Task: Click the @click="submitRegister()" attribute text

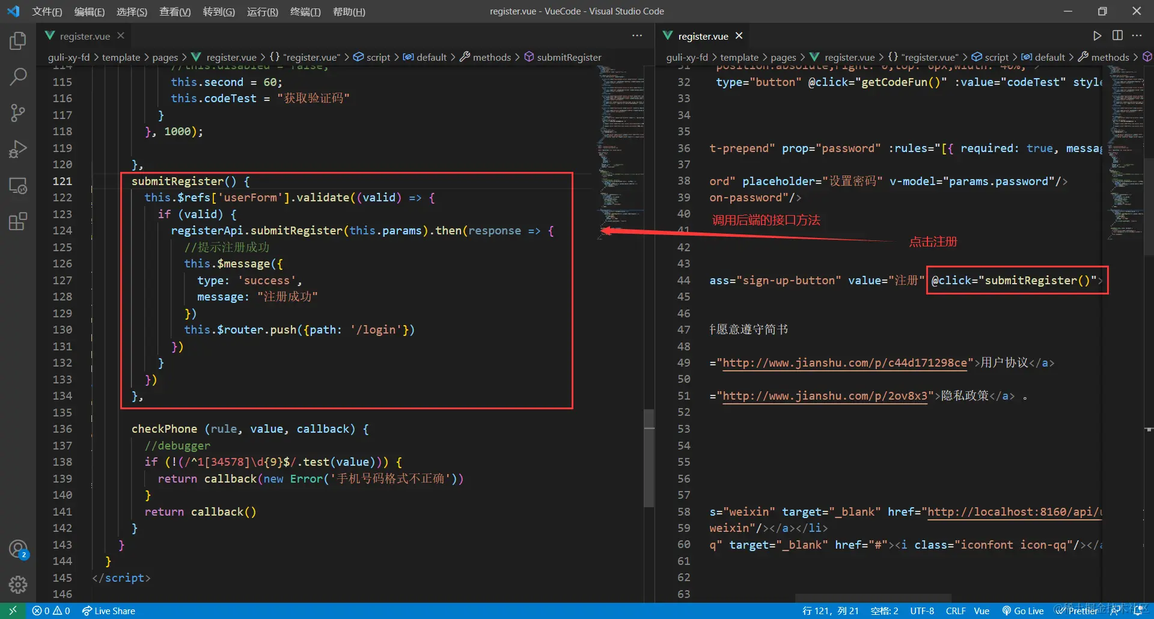Action: point(1014,281)
